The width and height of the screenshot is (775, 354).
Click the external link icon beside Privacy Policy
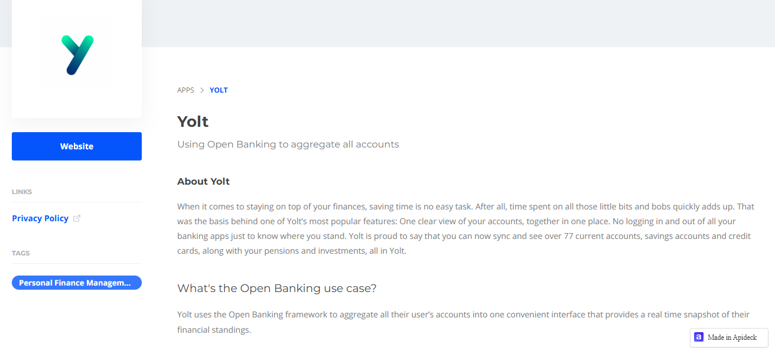coord(77,218)
